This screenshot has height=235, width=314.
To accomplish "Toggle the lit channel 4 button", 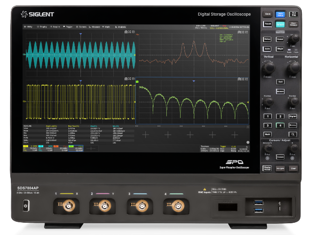I will [280, 125].
